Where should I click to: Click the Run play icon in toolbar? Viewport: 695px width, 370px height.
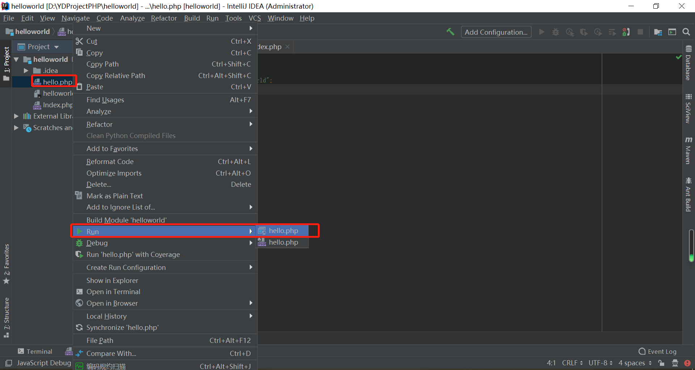(x=542, y=32)
